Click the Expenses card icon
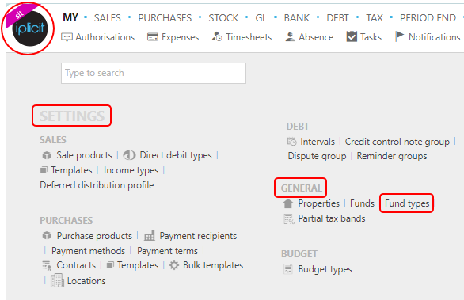 coord(153,37)
